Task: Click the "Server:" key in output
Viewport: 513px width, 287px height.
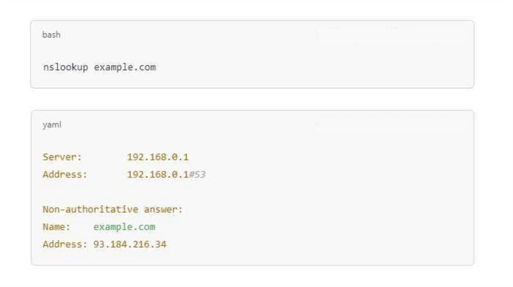Action: (62, 157)
